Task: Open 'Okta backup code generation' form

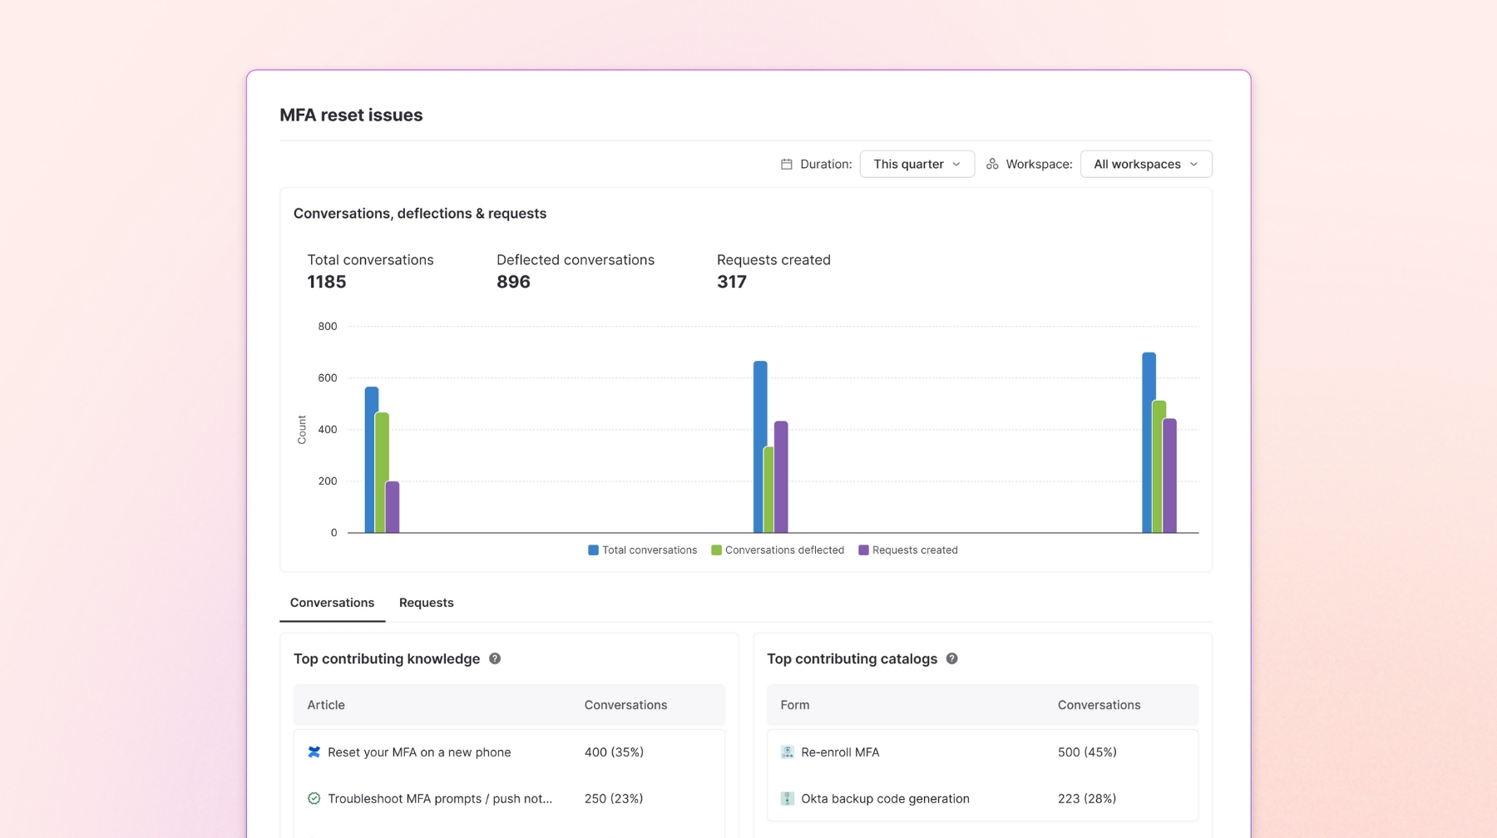Action: (x=885, y=798)
